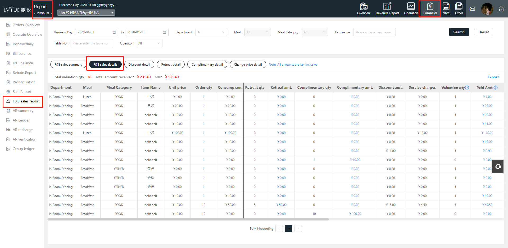Screen dimensions: 508x248
Task: Expand the store selector dropdown
Action: click(86, 13)
